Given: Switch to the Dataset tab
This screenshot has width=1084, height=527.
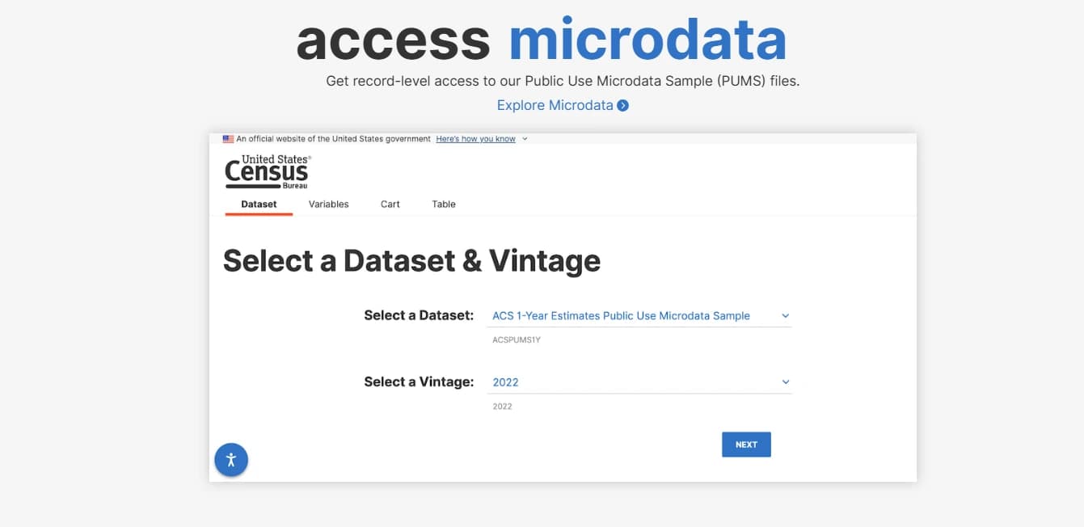Looking at the screenshot, I should point(259,204).
